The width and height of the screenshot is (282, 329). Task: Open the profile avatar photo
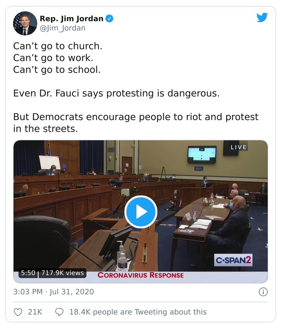25,23
